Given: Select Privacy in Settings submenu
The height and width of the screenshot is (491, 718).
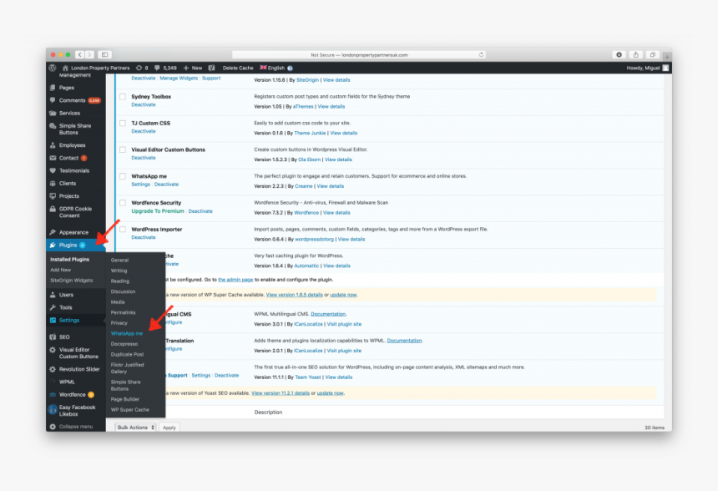Looking at the screenshot, I should pyautogui.click(x=119, y=323).
